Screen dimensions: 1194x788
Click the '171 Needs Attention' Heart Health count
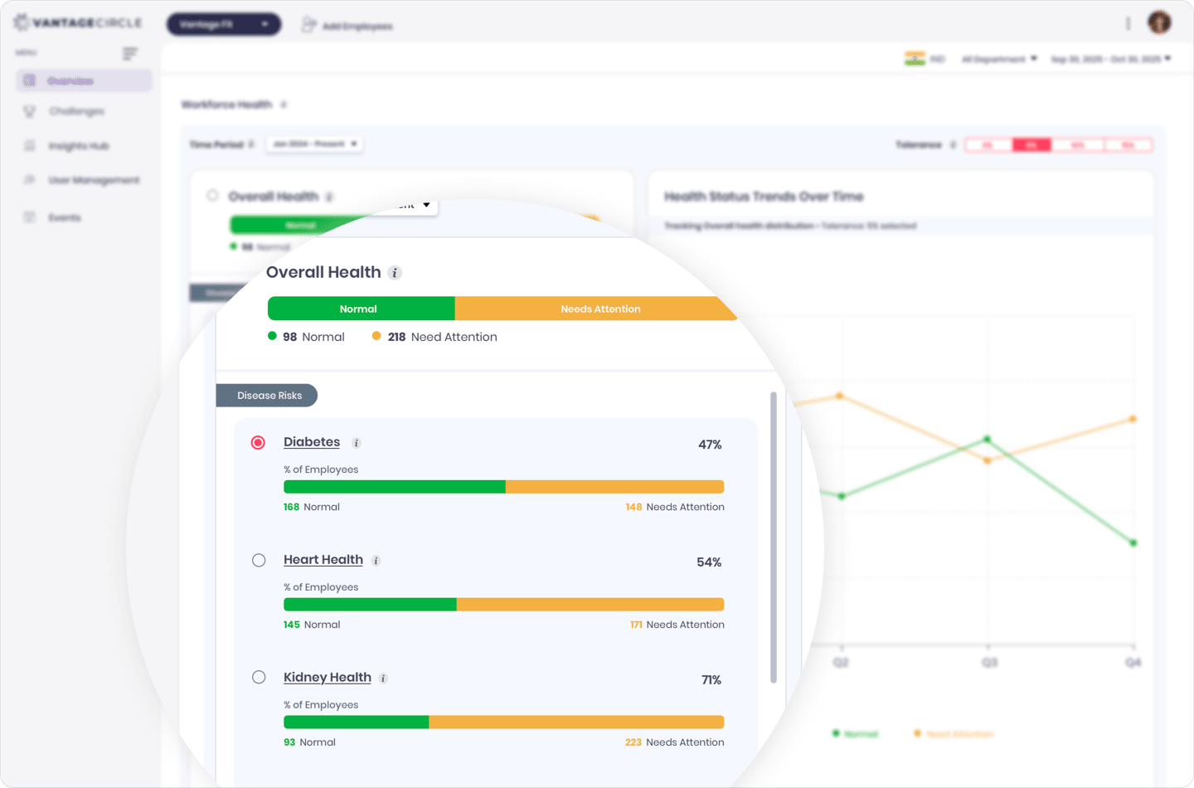click(677, 625)
